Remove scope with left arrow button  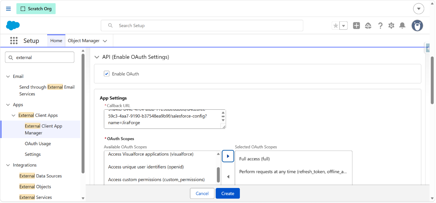[x=228, y=177]
